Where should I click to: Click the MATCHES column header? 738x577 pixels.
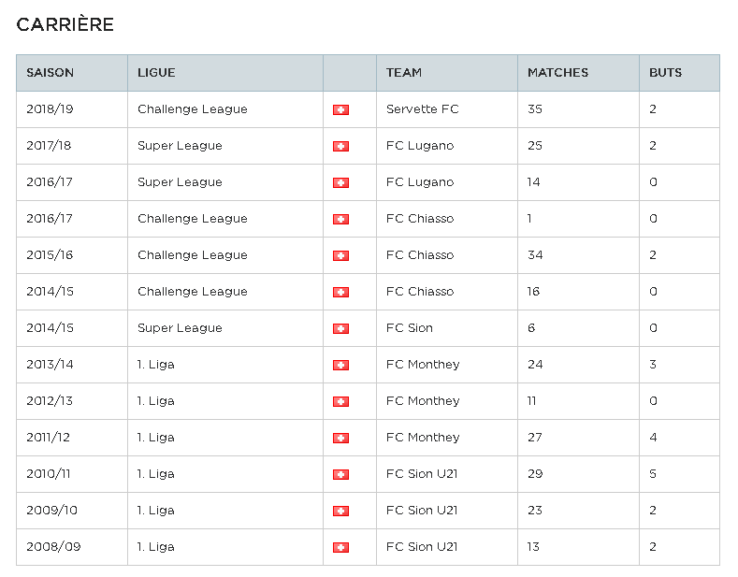coord(557,73)
